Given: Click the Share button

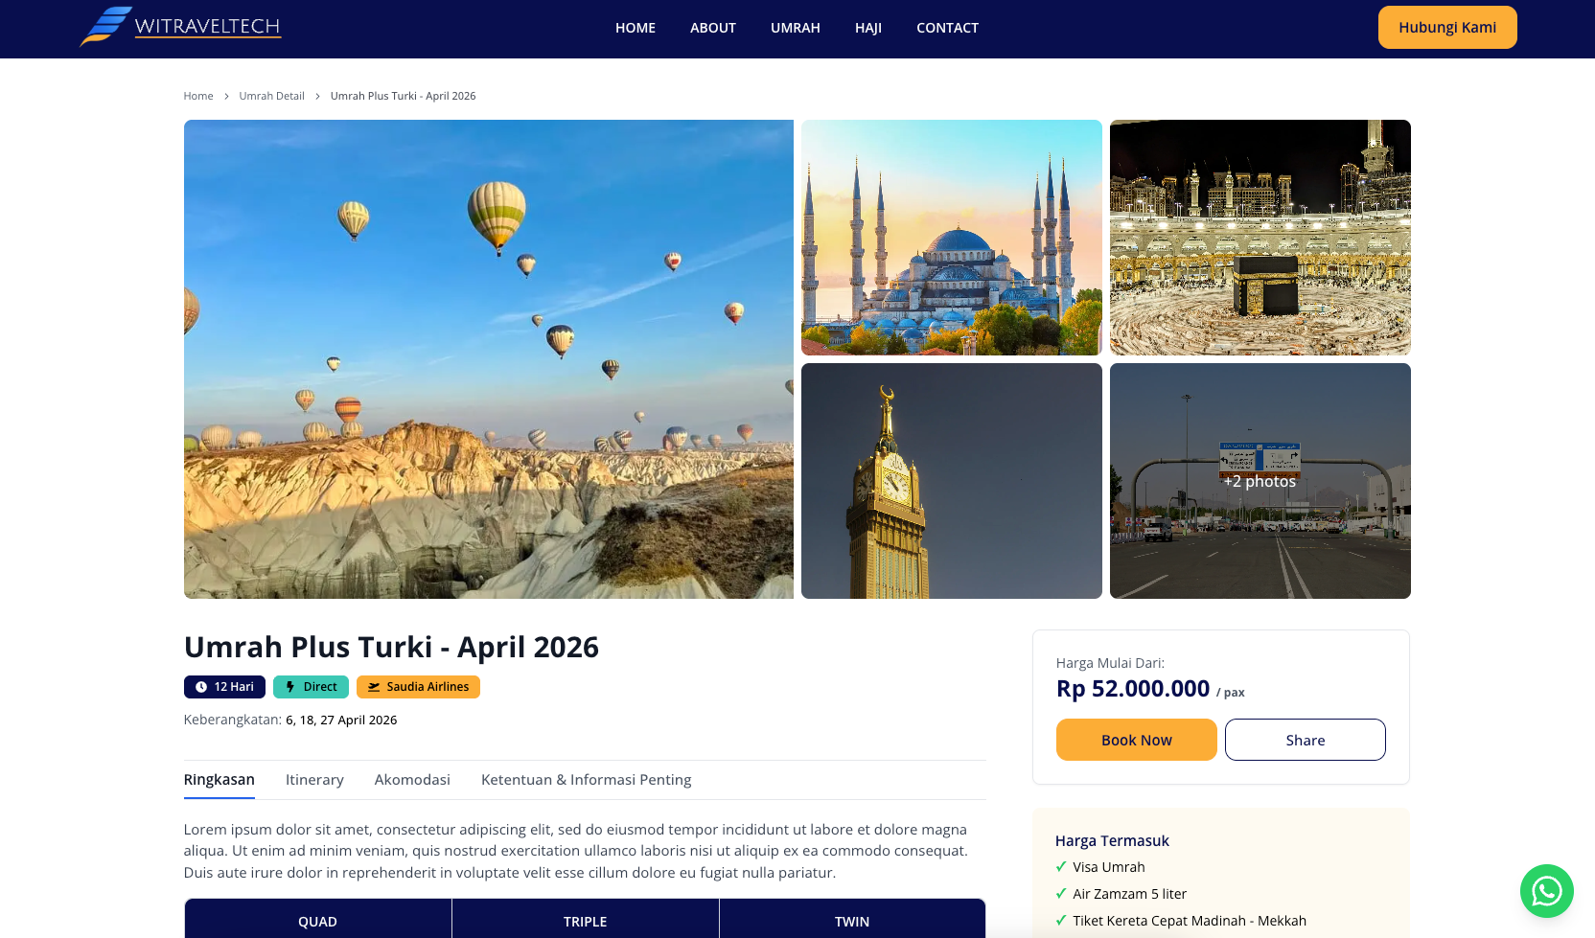Looking at the screenshot, I should [1306, 740].
